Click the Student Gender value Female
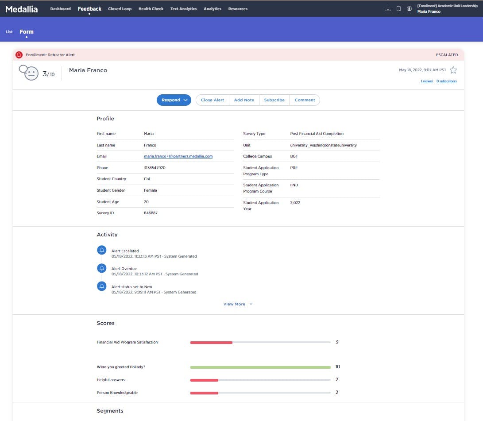Image resolution: width=483 pixels, height=421 pixels. coord(151,190)
